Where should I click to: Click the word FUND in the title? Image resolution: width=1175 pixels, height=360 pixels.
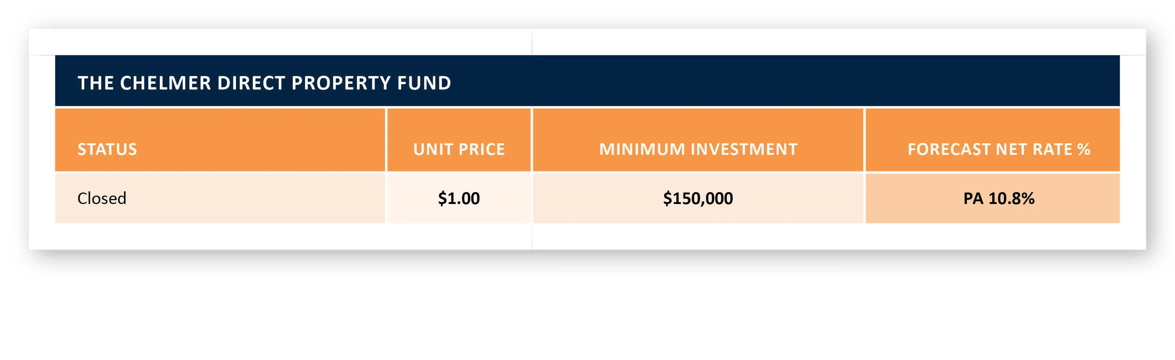[x=424, y=83]
